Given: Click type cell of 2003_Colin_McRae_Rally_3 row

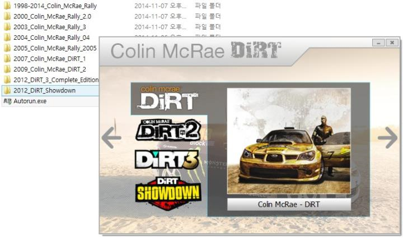Looking at the screenshot, I should point(208,27).
